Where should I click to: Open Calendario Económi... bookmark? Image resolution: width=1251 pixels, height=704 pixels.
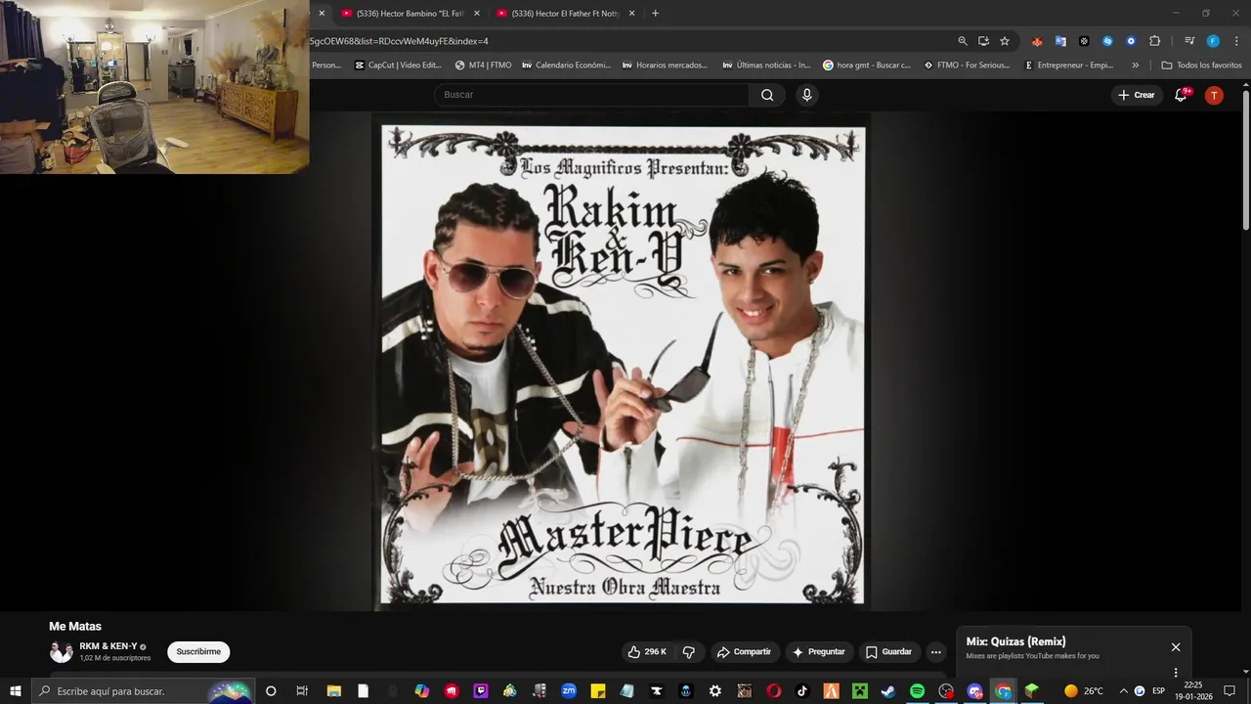click(x=566, y=66)
